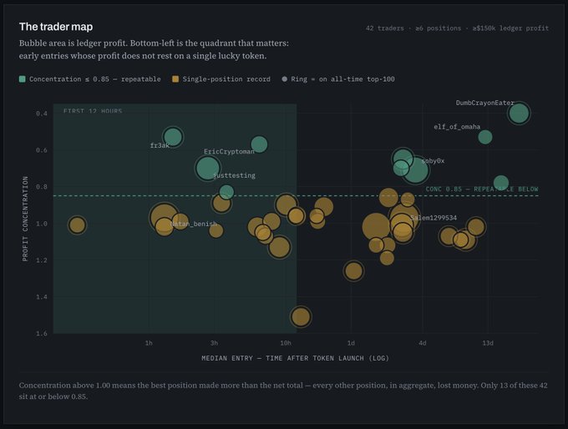Click the '1d' x-axis tick

[351, 343]
